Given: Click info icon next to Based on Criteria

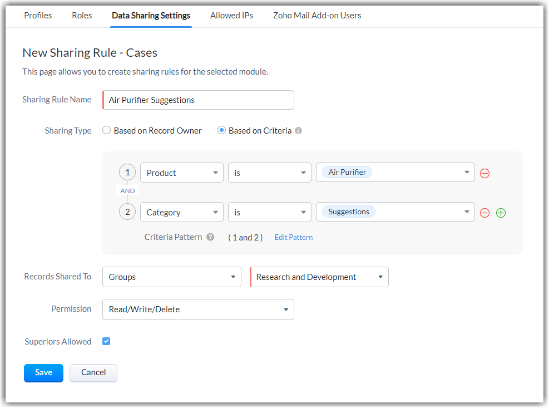Looking at the screenshot, I should [298, 131].
